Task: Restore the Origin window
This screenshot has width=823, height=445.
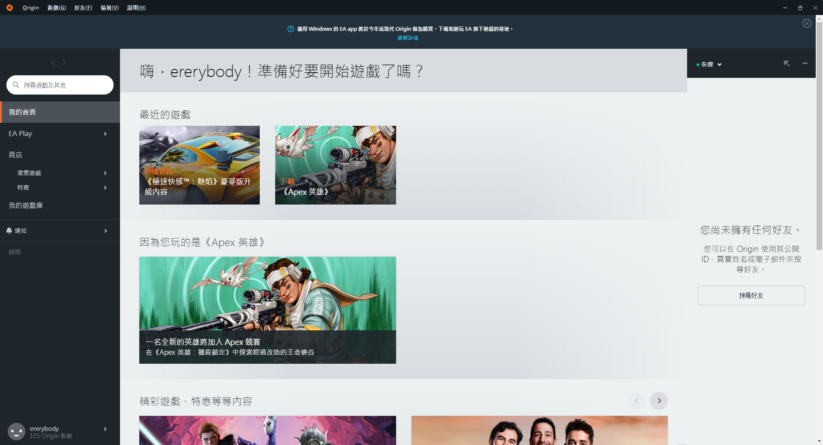Action: tap(800, 8)
